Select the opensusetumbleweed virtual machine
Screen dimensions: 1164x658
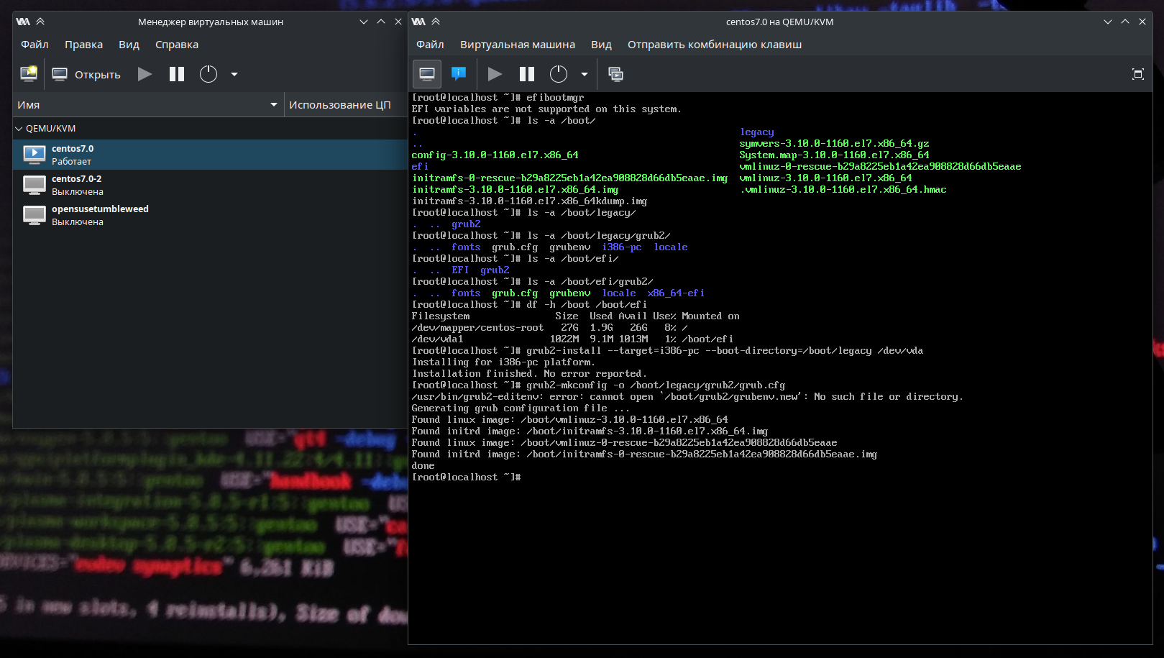[210, 215]
